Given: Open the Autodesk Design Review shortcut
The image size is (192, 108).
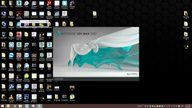Looking at the screenshot, I should [x=19, y=46].
